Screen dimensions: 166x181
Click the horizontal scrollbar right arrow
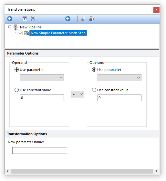(x=156, y=171)
